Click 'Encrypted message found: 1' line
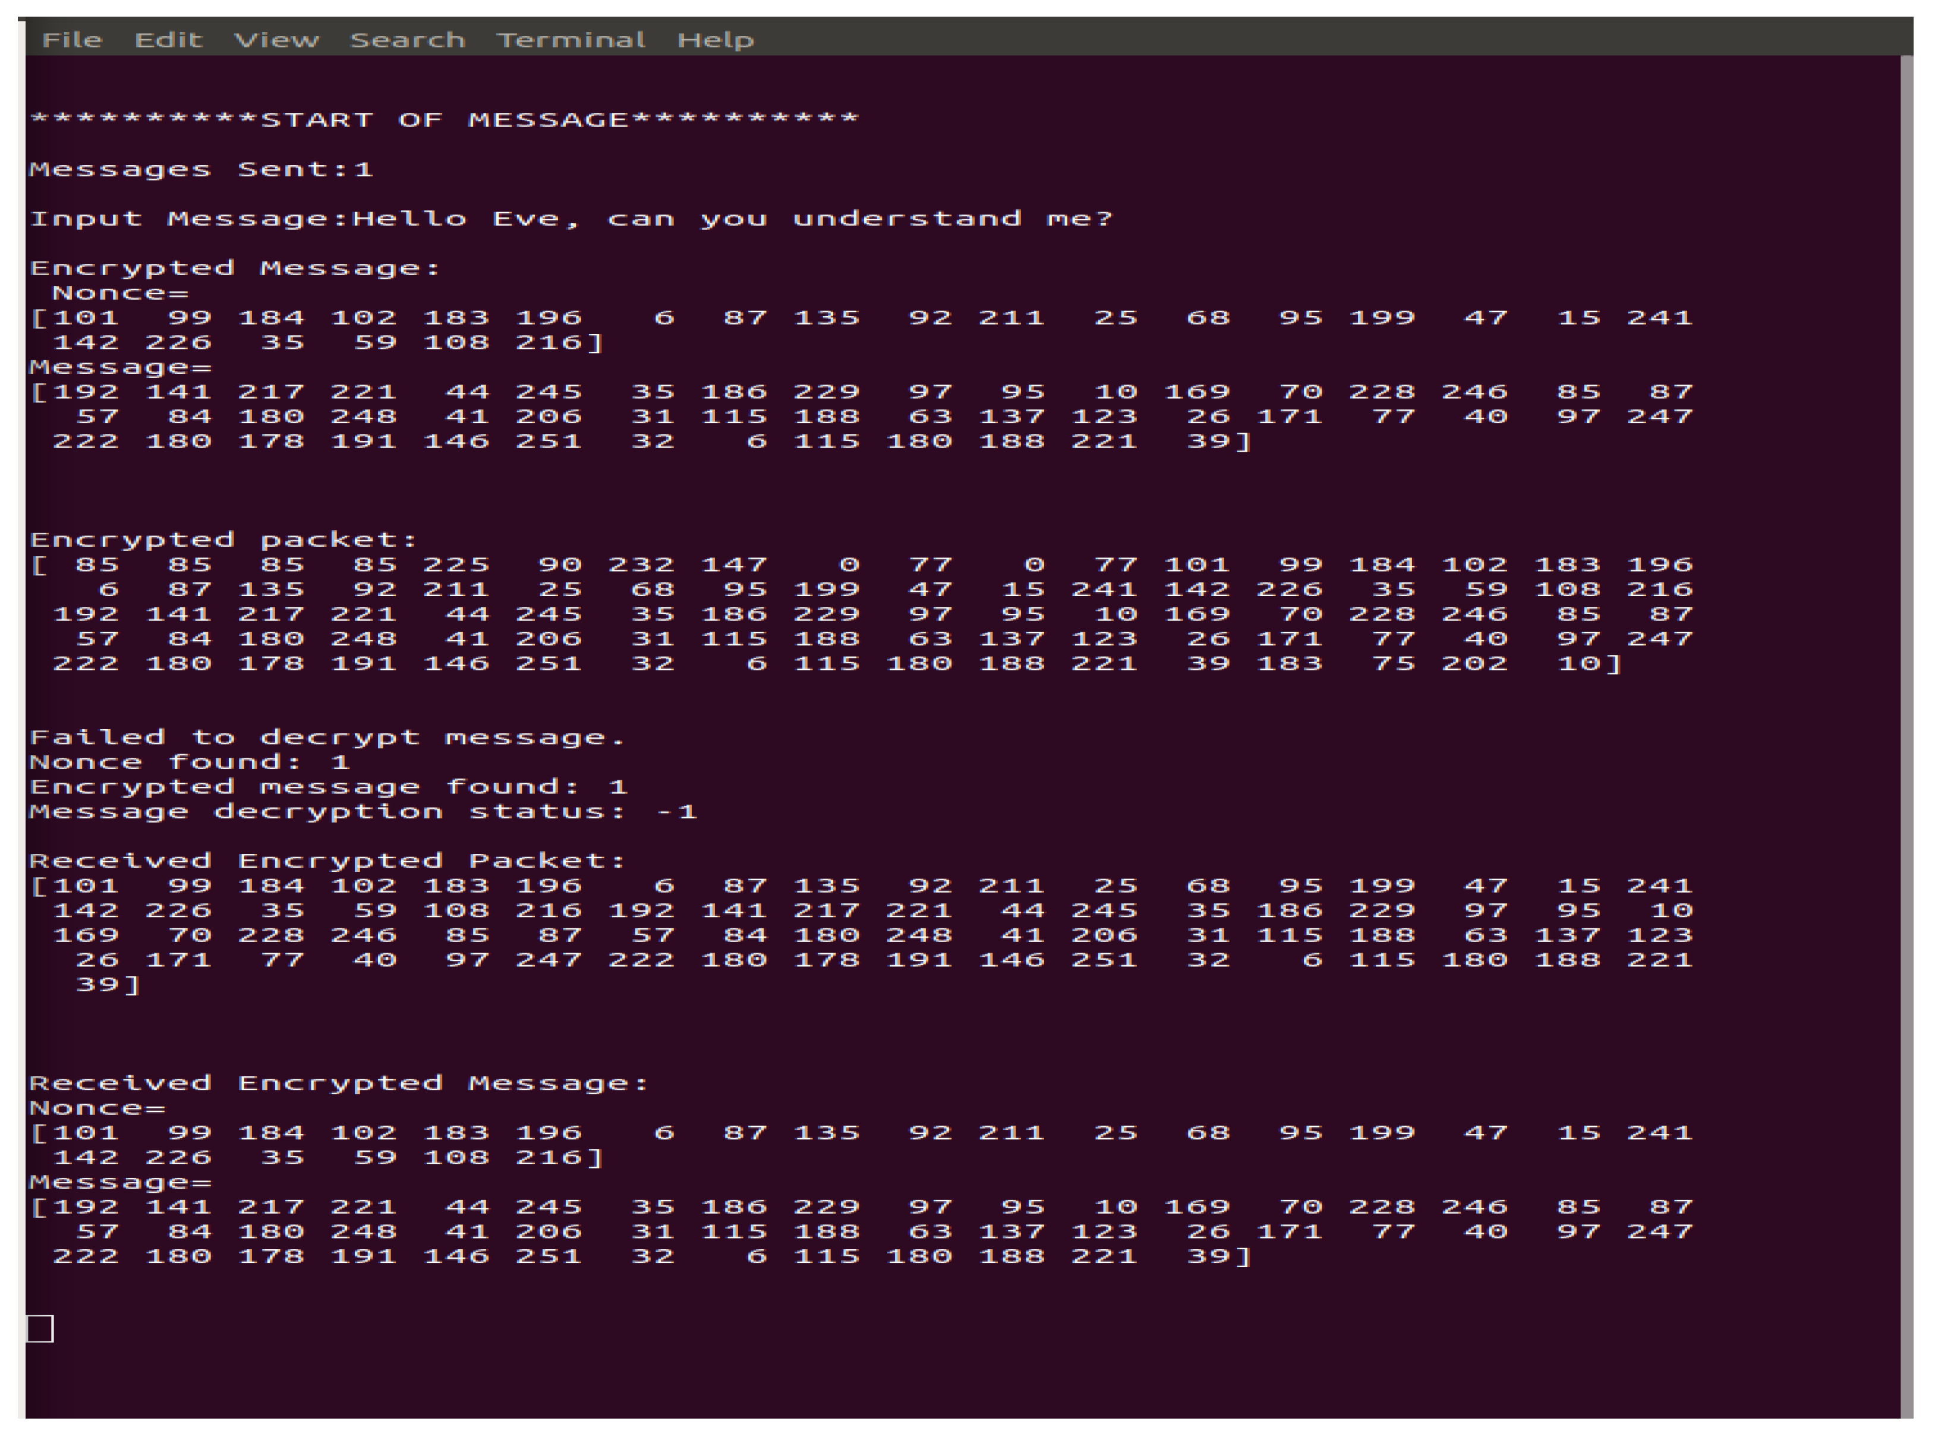Viewport: 1935px width, 1440px height. (x=327, y=787)
